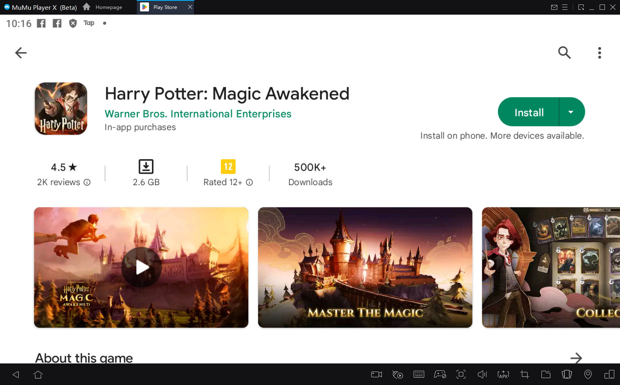This screenshot has width=620, height=385.
Task: Click the 4.5 star rating
Action: click(x=64, y=167)
